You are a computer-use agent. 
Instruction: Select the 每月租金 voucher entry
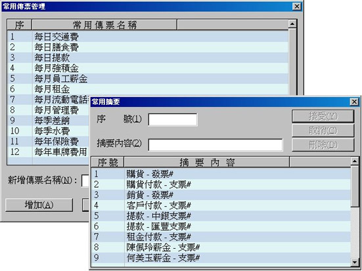(x=148, y=89)
